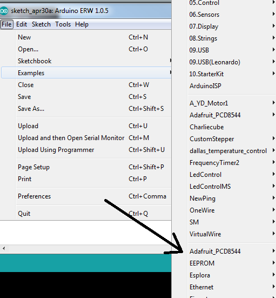Select Upload in File menu

pos(86,126)
